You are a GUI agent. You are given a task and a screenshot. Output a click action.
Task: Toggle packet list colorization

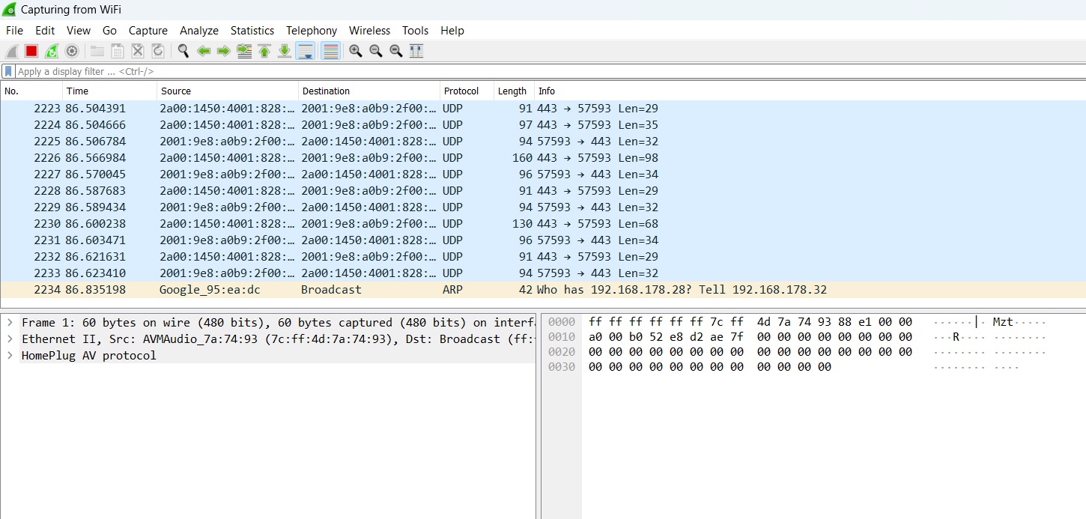pyautogui.click(x=330, y=50)
